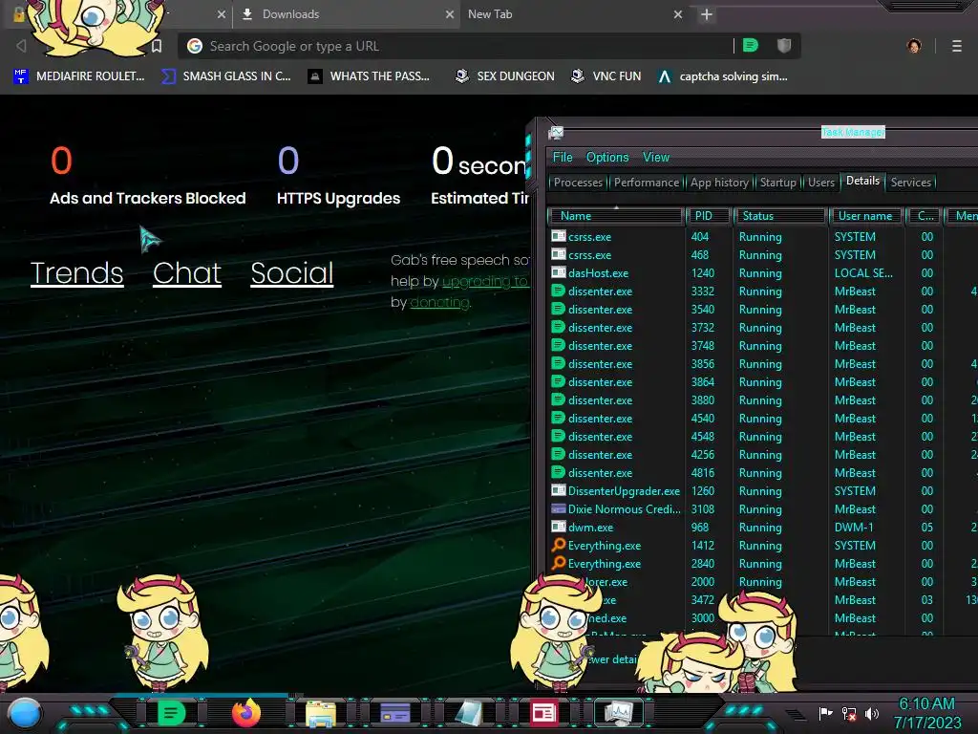Open the notepad-style taskbar icon

(469, 713)
